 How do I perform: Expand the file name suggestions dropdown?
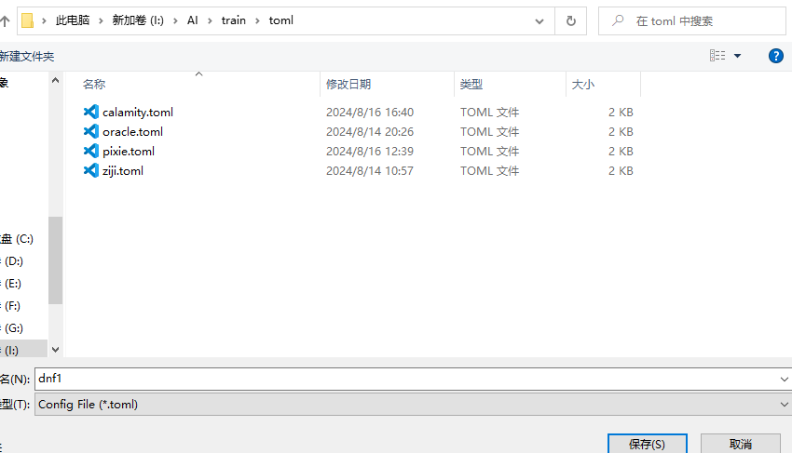(783, 379)
